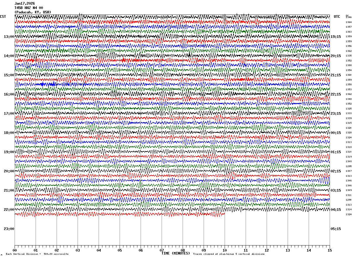Screen dimensions: 353x258
Task: Click the DC value '1335'
Action: pos(349,56)
